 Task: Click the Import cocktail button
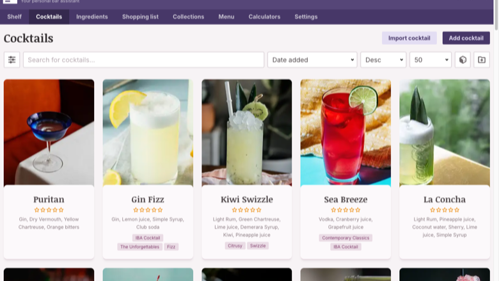click(x=409, y=38)
